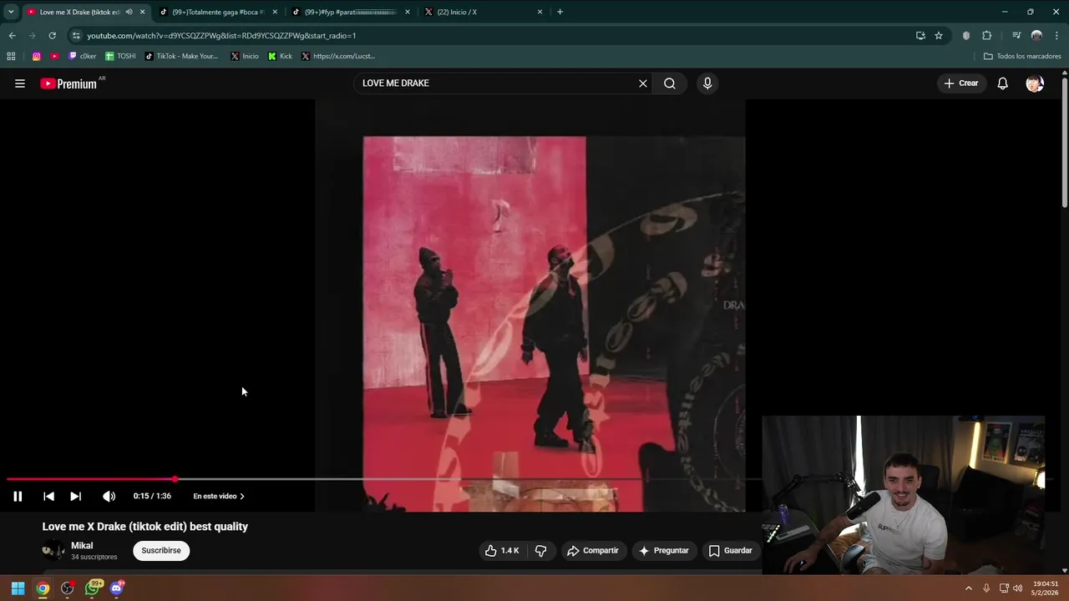
Task: Click the video player frame
Action: [x=529, y=305]
